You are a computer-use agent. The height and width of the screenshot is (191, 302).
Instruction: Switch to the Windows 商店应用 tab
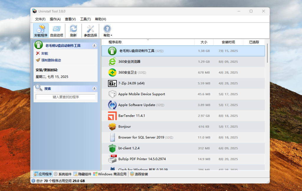click(110, 174)
